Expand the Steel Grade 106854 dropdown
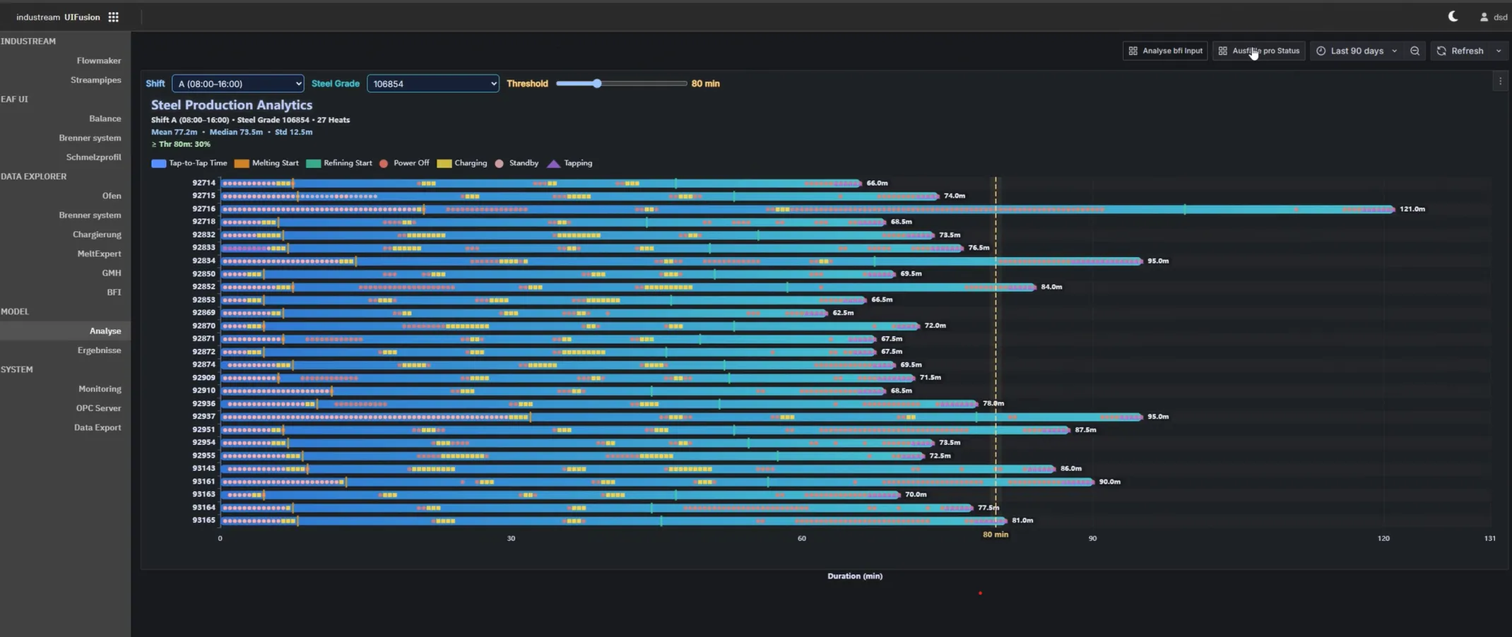 [432, 83]
